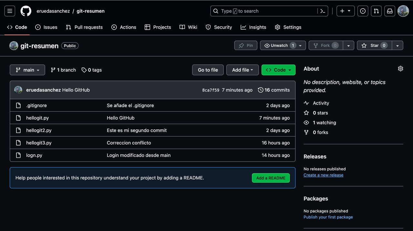
Task: Click the Activity pulse icon
Action: point(306,103)
